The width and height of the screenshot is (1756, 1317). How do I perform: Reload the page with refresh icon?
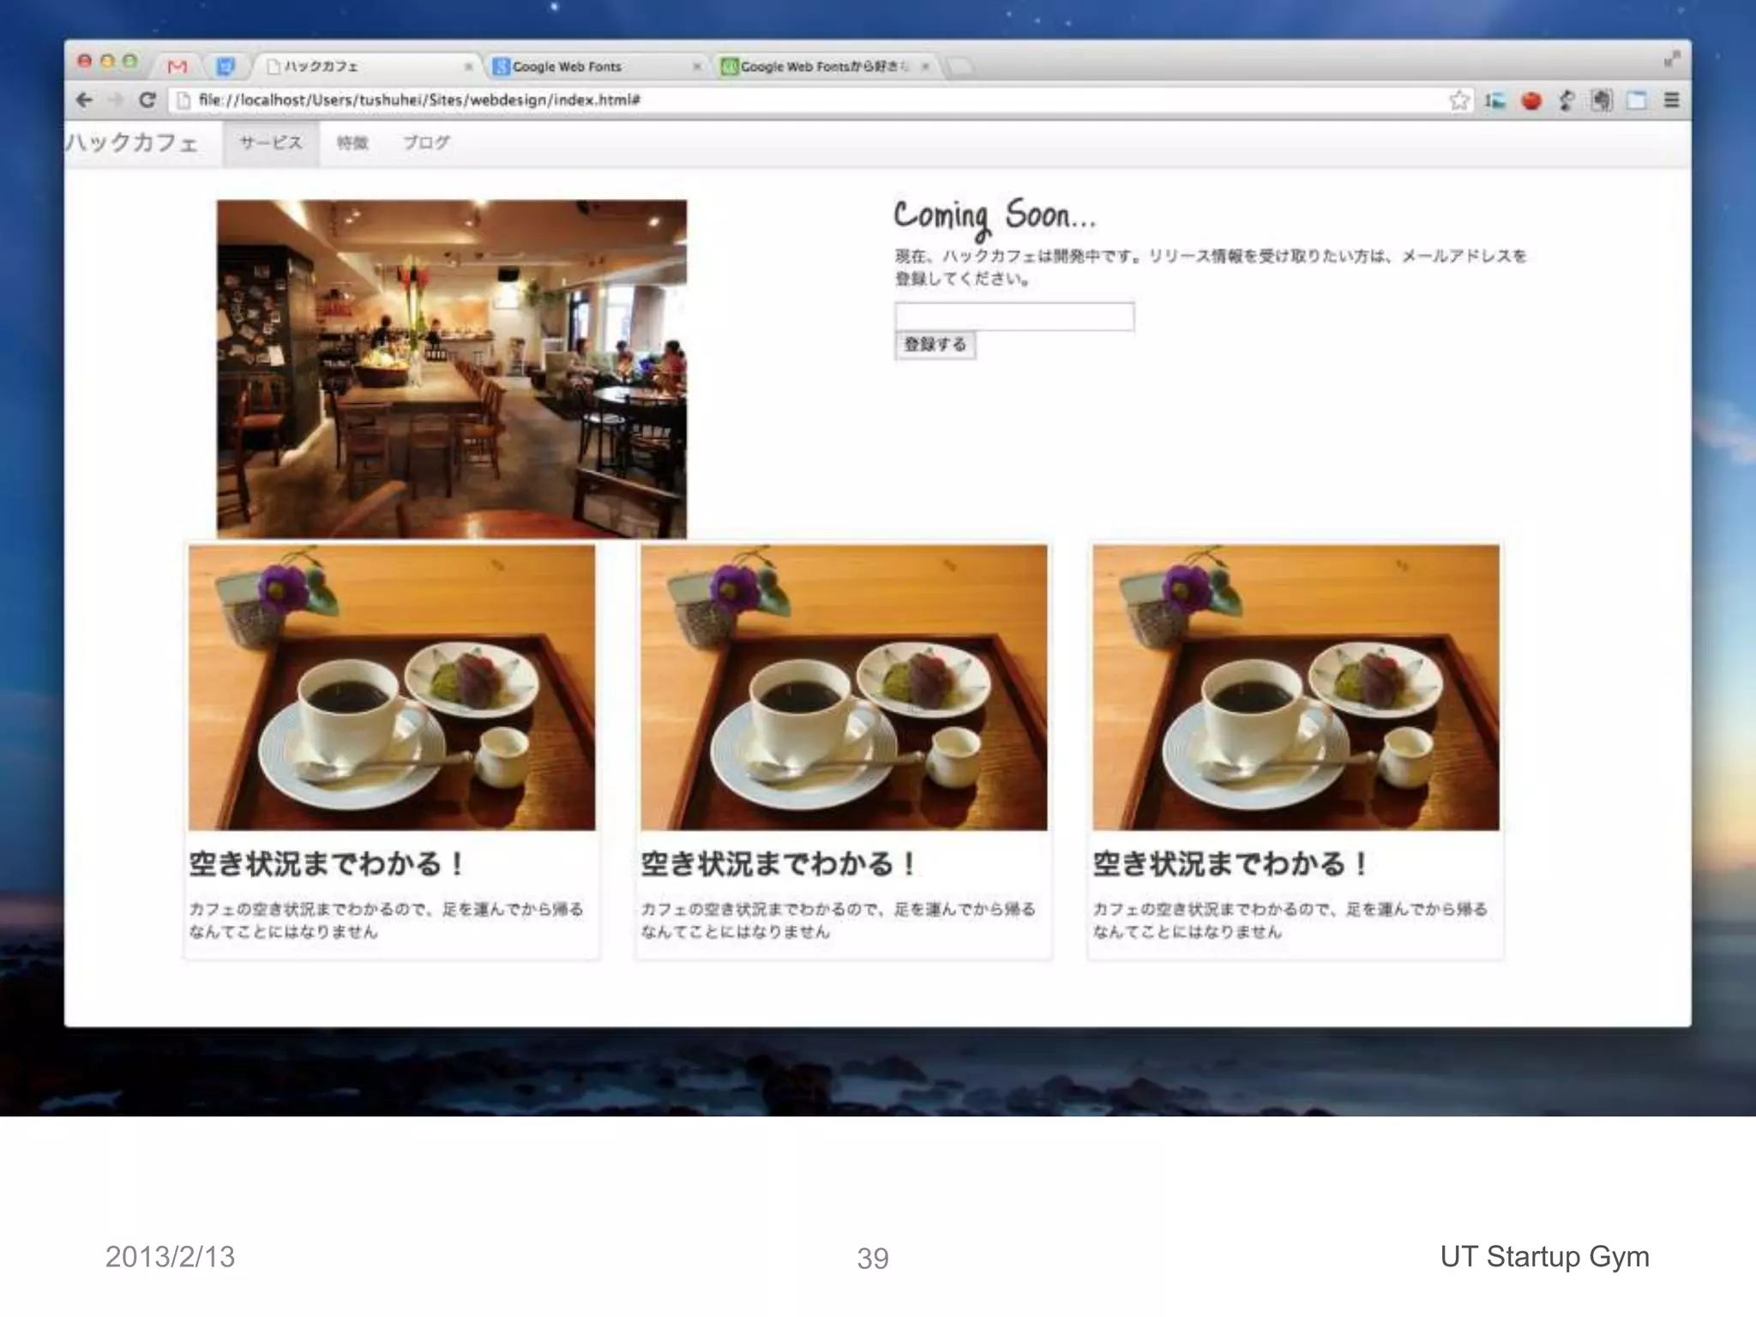(147, 100)
